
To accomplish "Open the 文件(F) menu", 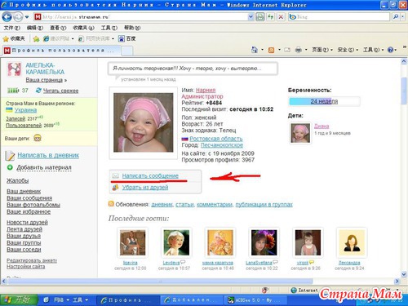I will coord(12,28).
